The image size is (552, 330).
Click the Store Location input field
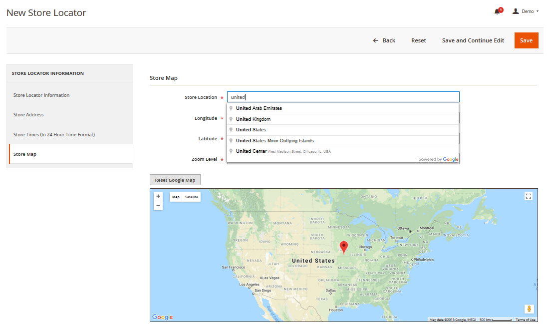[x=343, y=97]
